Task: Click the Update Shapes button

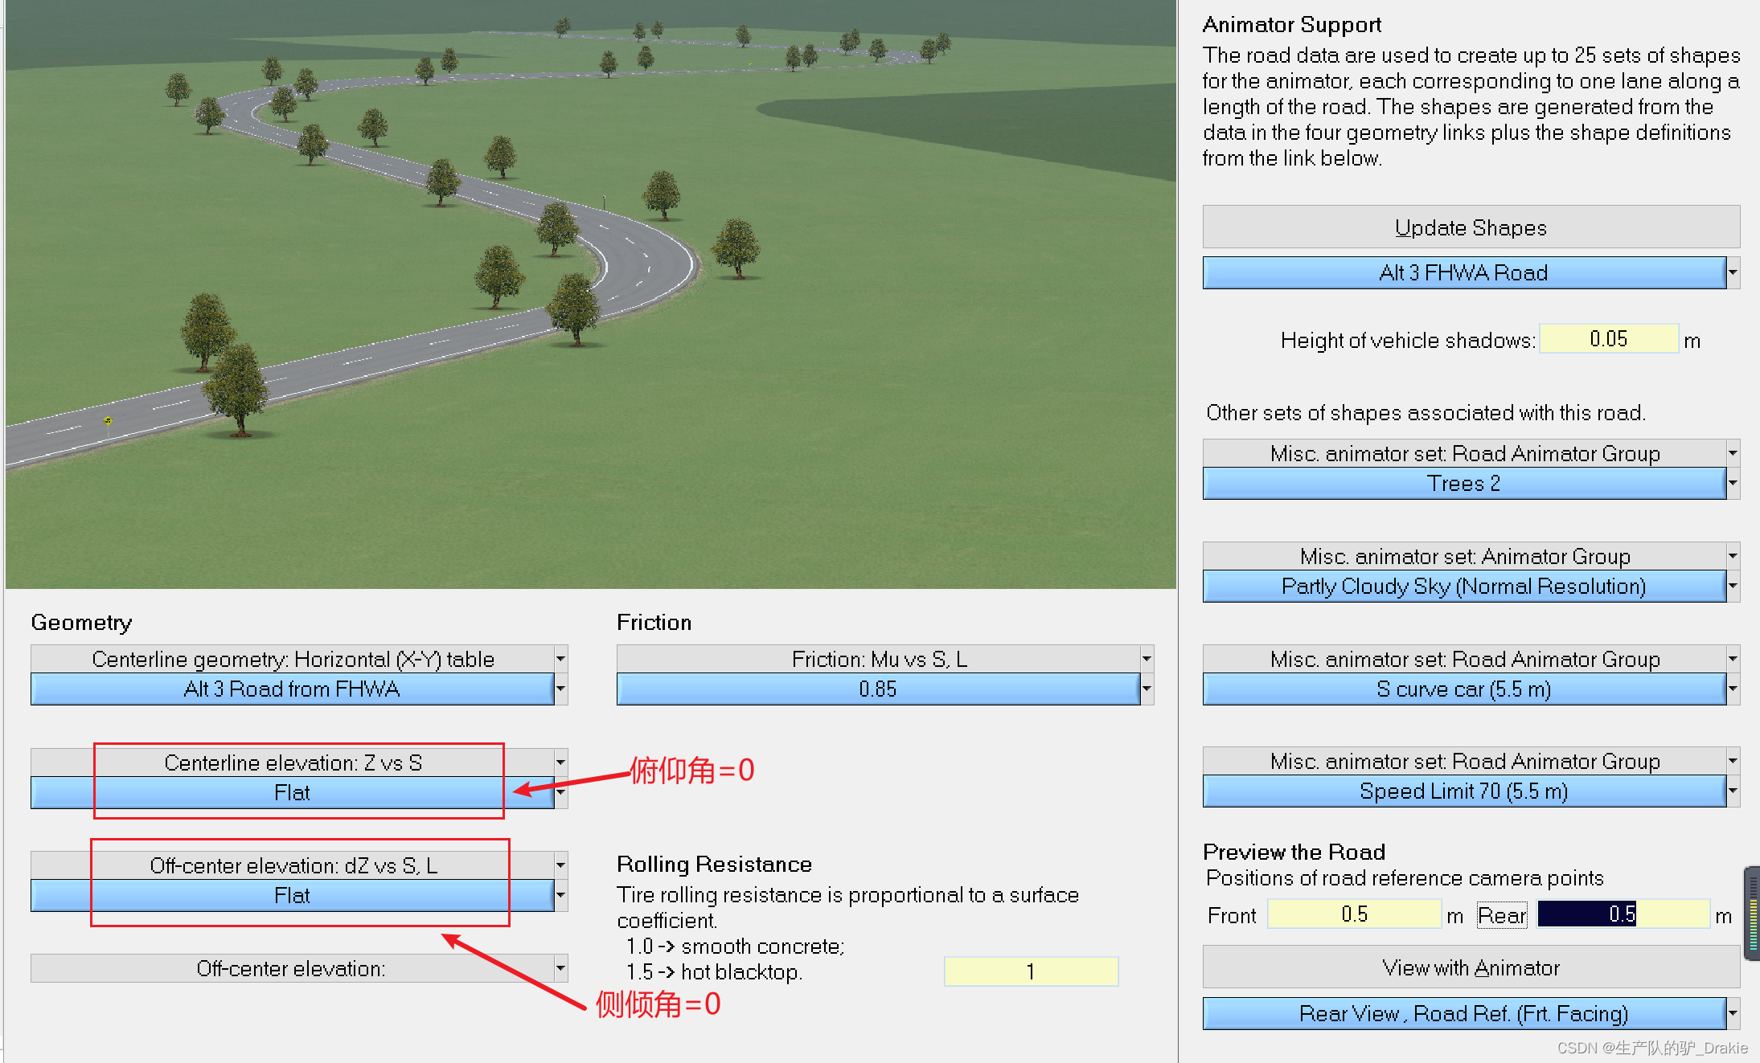Action: tap(1470, 227)
